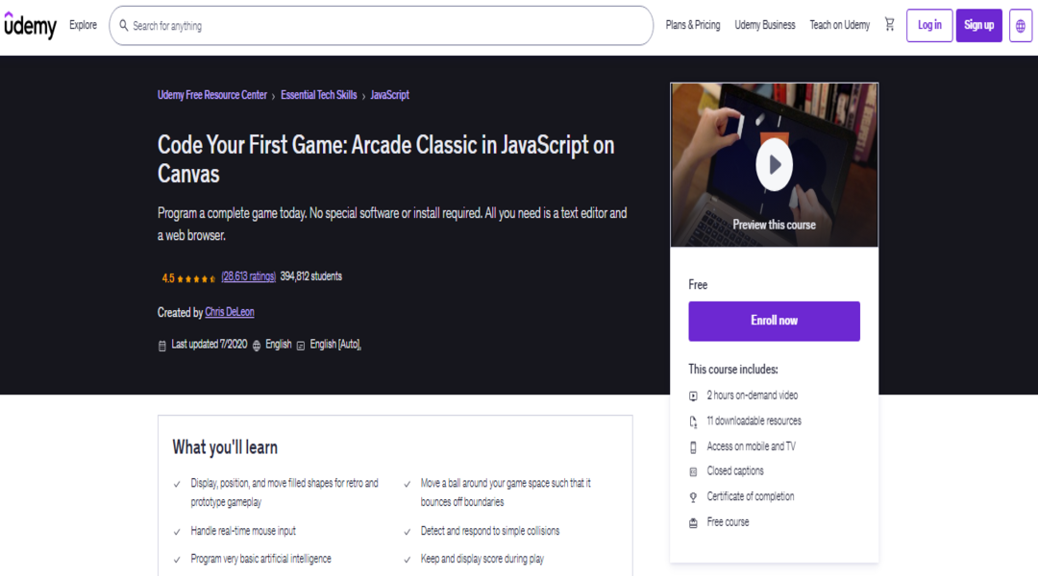Click the 'What you'll learn' heading
Image resolution: width=1038 pixels, height=576 pixels.
(224, 447)
